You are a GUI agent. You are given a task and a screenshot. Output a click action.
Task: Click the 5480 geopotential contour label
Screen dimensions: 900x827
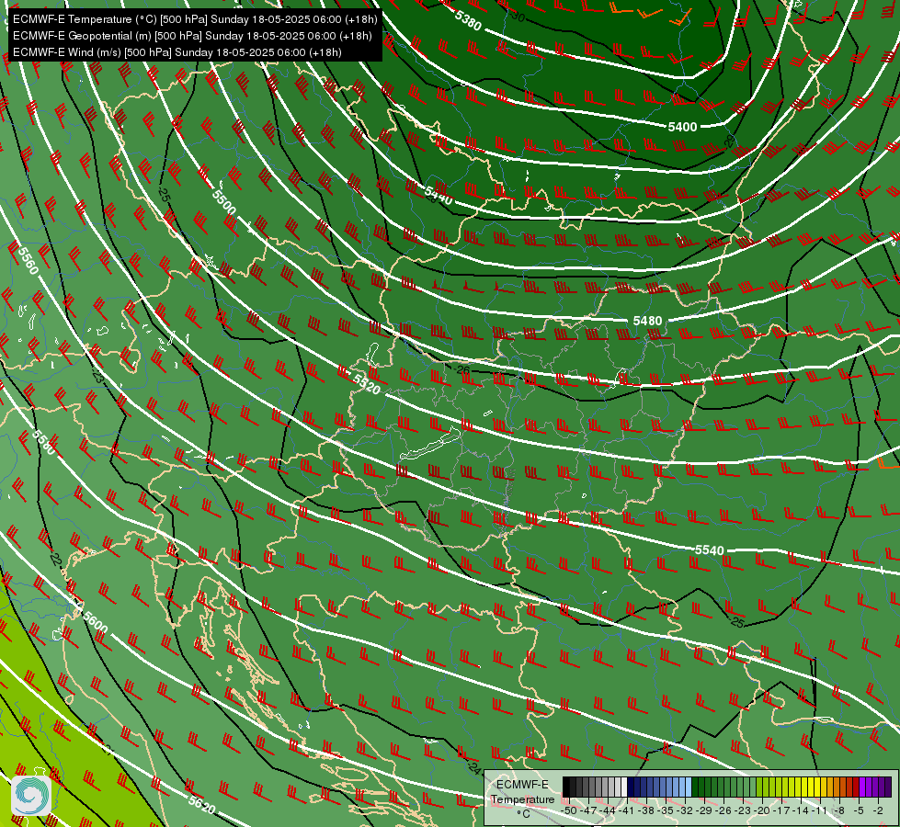coord(647,321)
